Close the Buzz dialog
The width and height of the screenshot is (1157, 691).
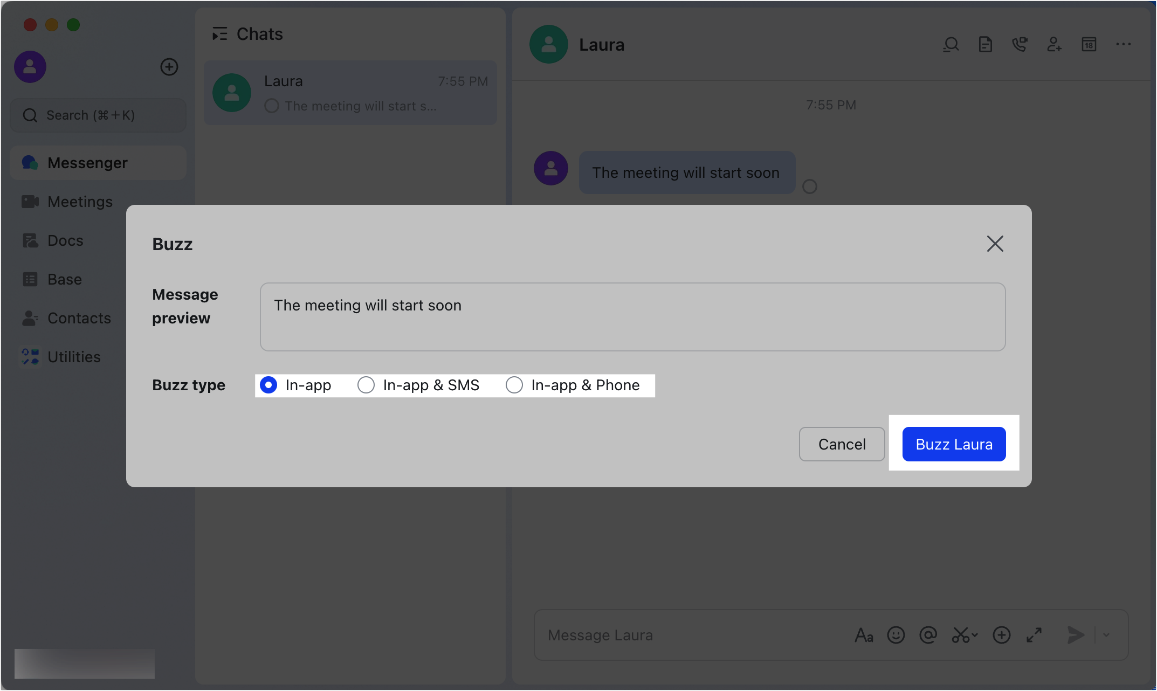[x=995, y=244]
